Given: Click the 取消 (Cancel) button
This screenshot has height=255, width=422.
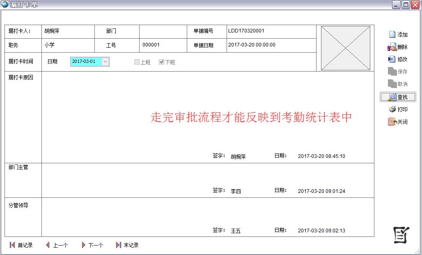Looking at the screenshot, I should click(398, 84).
